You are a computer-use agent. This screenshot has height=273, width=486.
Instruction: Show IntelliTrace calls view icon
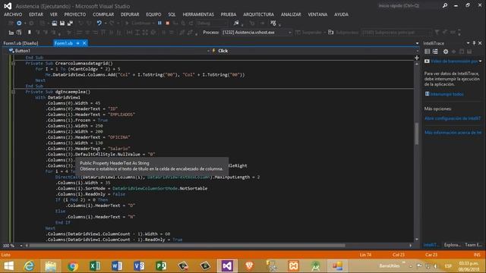pos(435,52)
